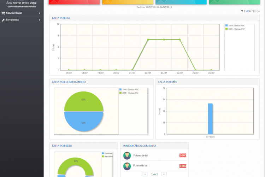Click the yellow summary card
Viewport: 265px width, 177px height.
click(128, 2)
